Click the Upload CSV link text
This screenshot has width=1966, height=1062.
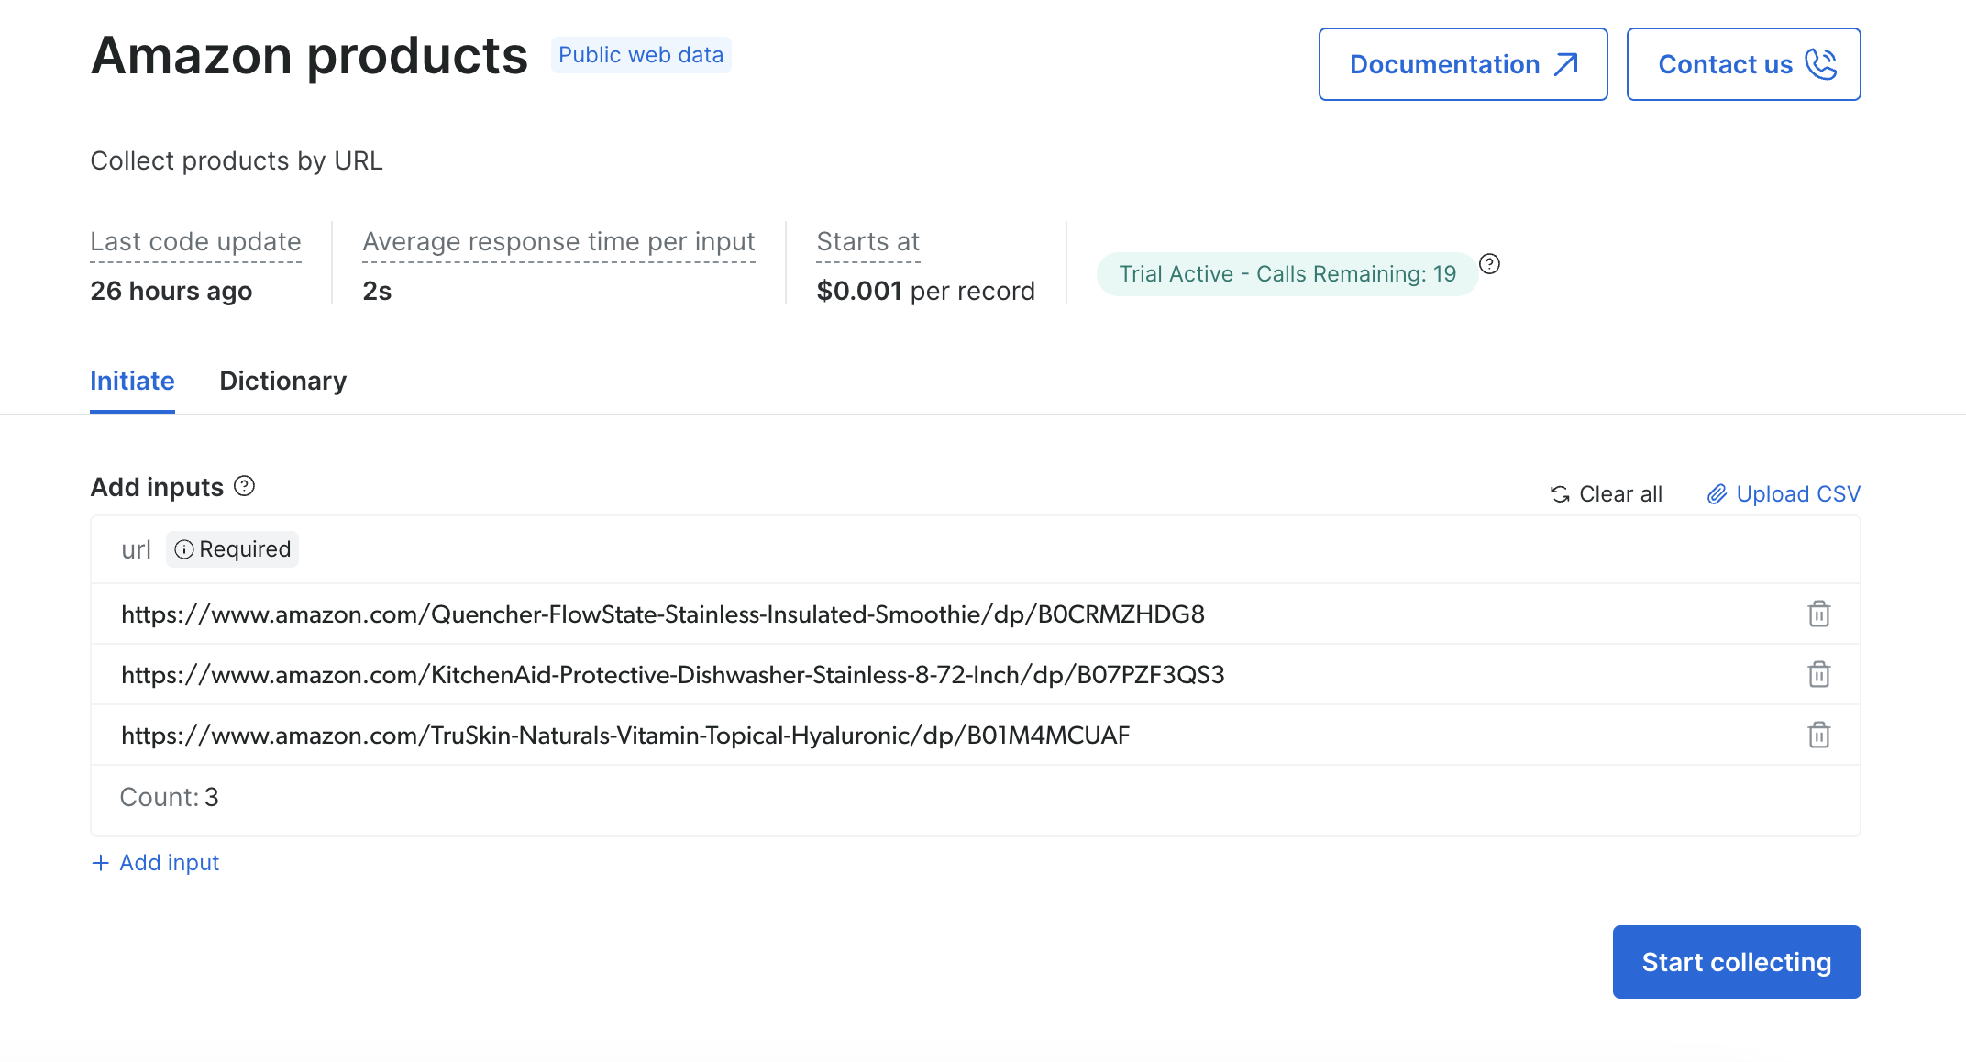1797,494
